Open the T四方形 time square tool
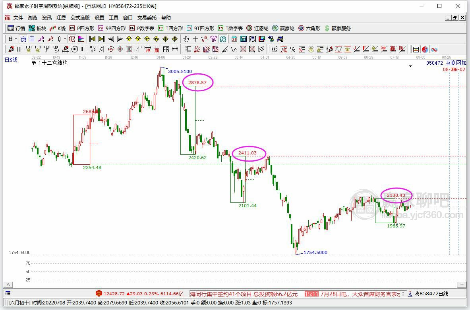This screenshot has width=470, height=310. [170, 28]
